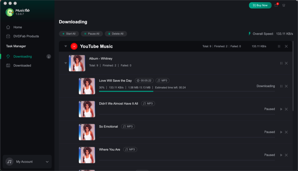Click the Estimated time left: 00:24 text

pos(170,87)
